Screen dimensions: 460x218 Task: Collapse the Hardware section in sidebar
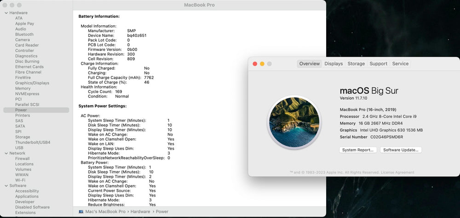(6, 13)
